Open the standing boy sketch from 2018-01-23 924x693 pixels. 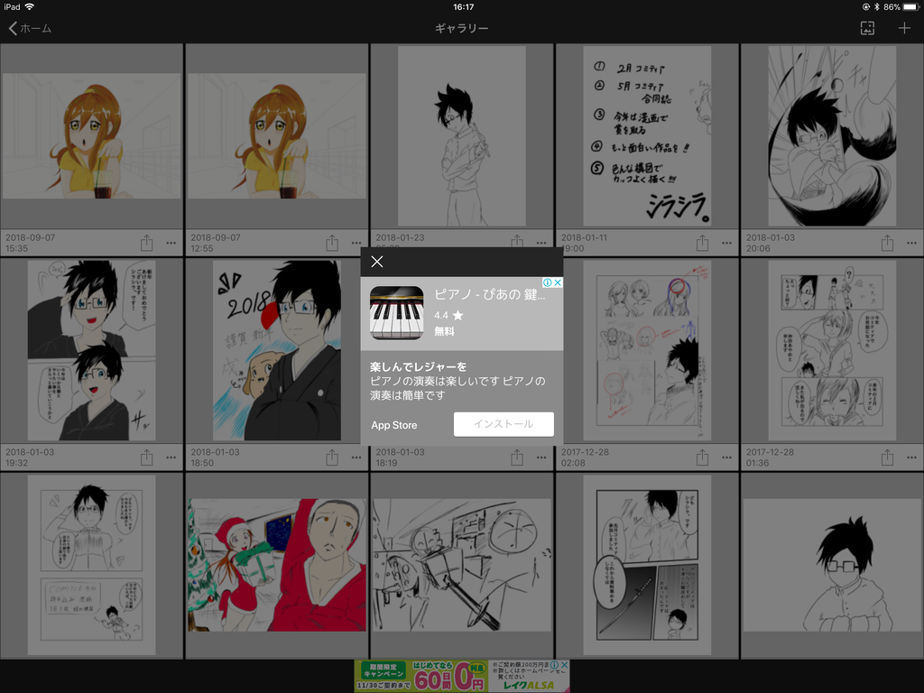[x=461, y=136]
